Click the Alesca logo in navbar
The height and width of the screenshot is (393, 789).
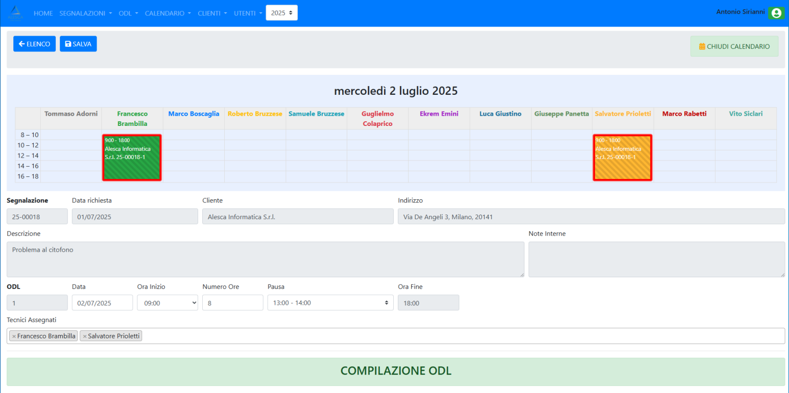pyautogui.click(x=15, y=13)
